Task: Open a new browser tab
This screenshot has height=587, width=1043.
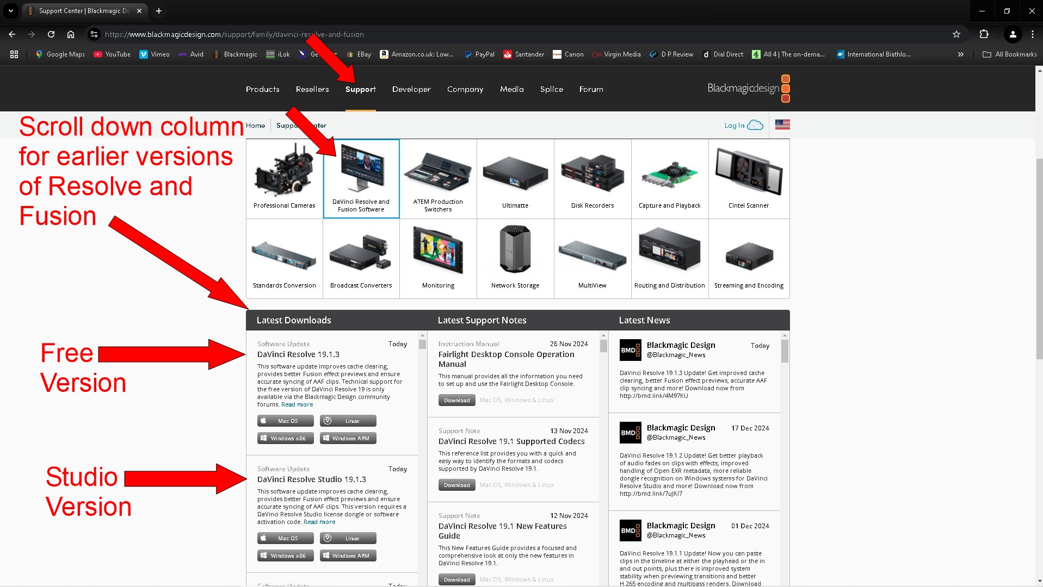Action: 159,11
